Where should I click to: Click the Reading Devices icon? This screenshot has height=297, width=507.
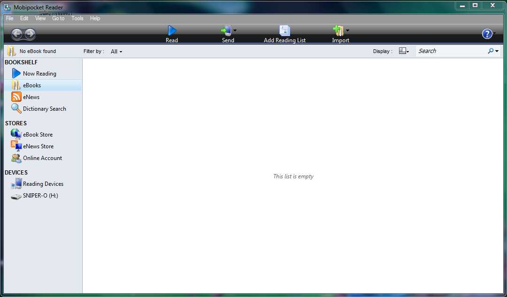pyautogui.click(x=16, y=183)
